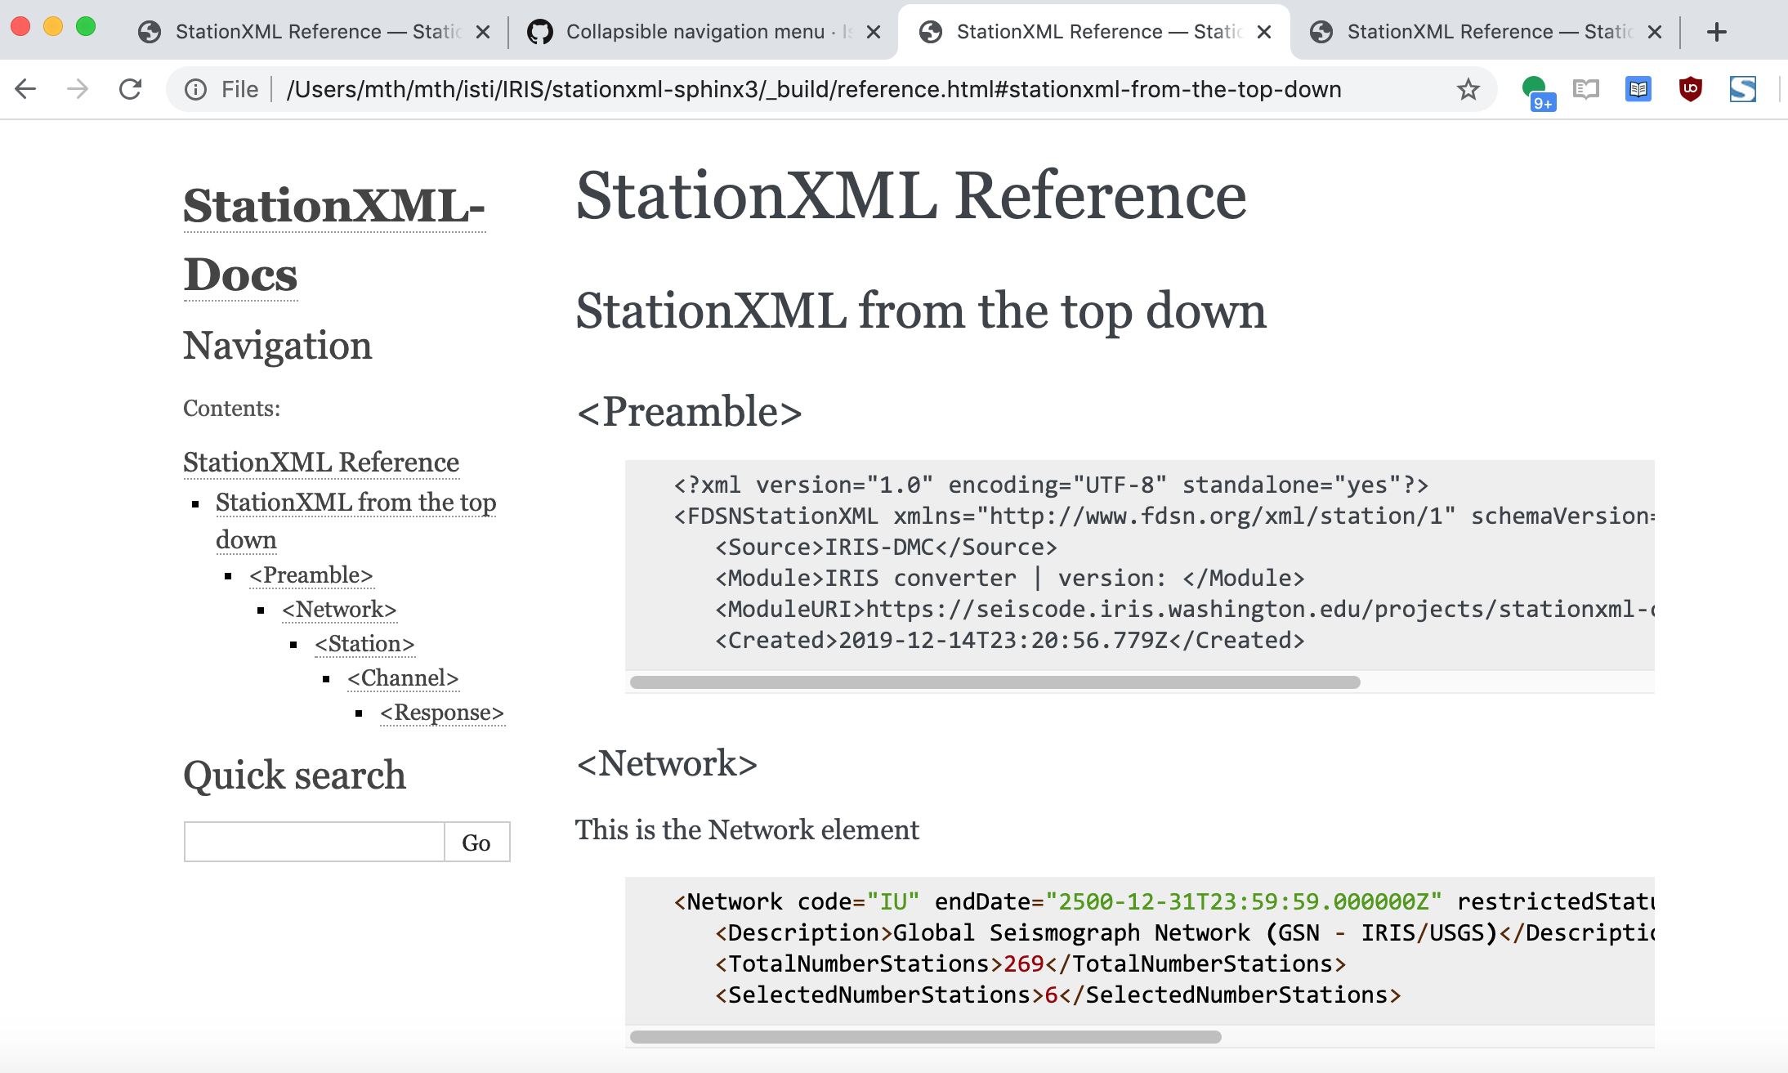Close the Collapsible navigation menu tab
This screenshot has height=1073, width=1788.
(x=874, y=32)
